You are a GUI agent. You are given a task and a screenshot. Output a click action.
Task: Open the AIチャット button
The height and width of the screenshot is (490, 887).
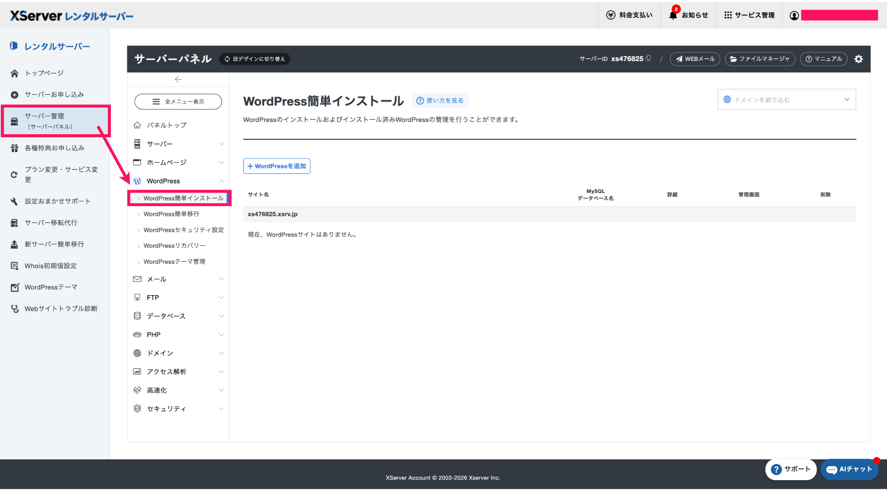click(849, 469)
